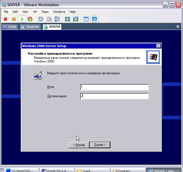Click the Windows flag logo in setup header
Viewport: 183px width, 172px height.
click(153, 57)
